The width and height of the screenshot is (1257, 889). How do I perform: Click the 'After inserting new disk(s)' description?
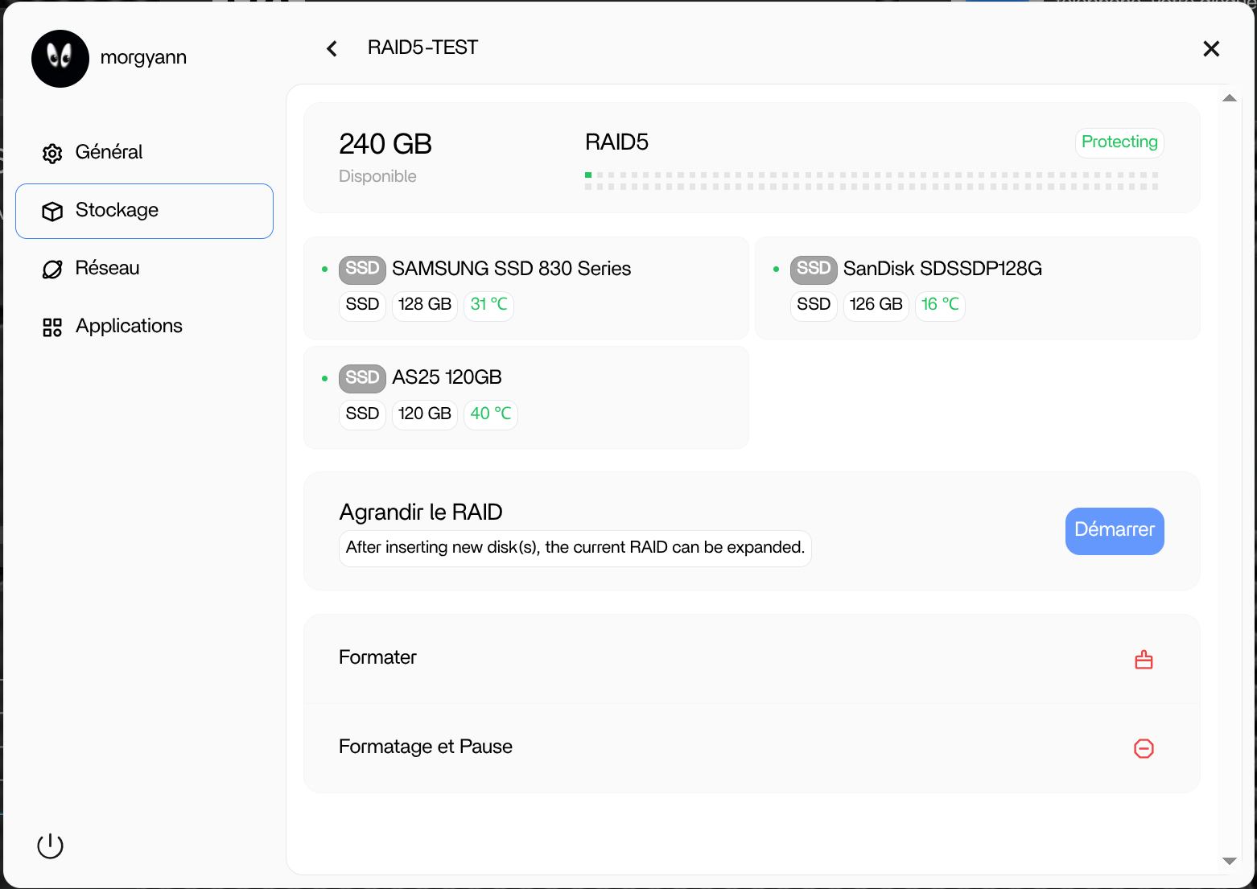point(575,548)
